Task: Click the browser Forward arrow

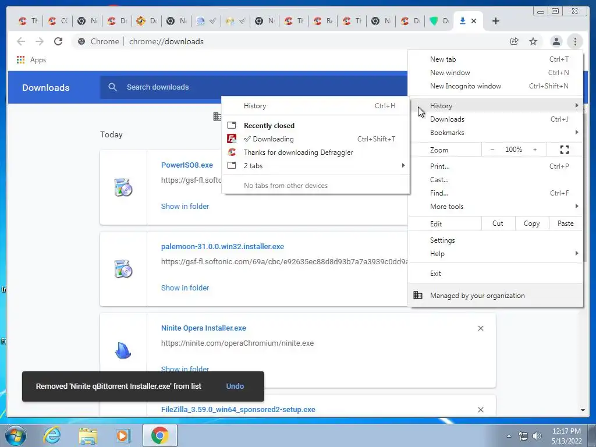Action: [40, 41]
